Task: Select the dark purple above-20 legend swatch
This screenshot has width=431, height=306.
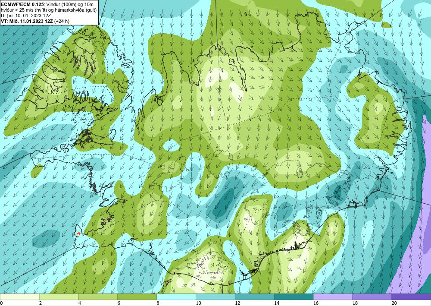Action: click(x=411, y=297)
